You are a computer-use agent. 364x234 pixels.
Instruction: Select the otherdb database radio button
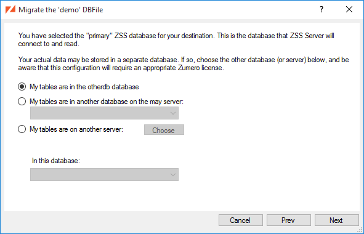(x=22, y=87)
